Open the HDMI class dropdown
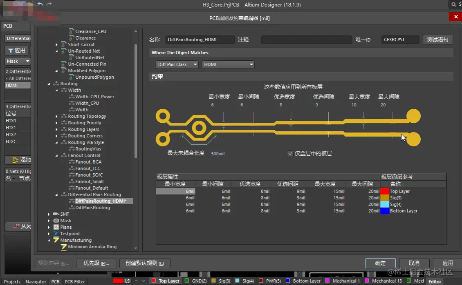 click(228, 64)
